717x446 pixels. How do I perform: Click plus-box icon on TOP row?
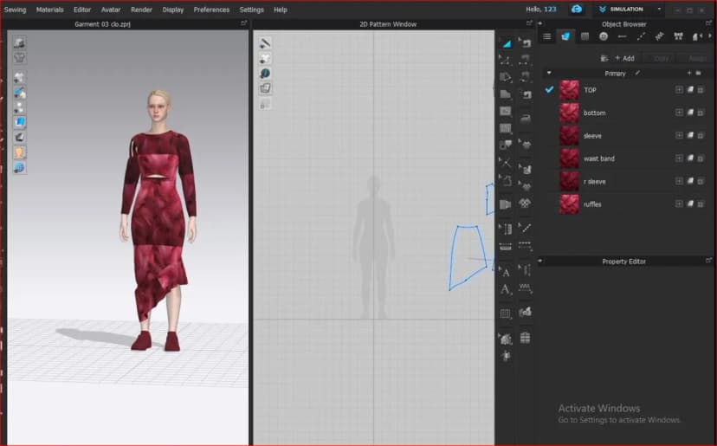679,90
